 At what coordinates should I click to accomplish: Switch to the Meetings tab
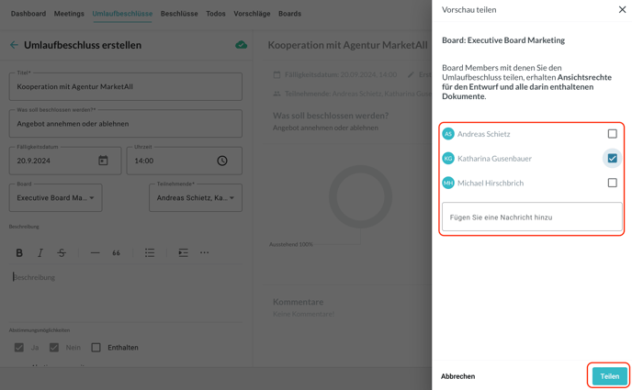[x=69, y=14]
